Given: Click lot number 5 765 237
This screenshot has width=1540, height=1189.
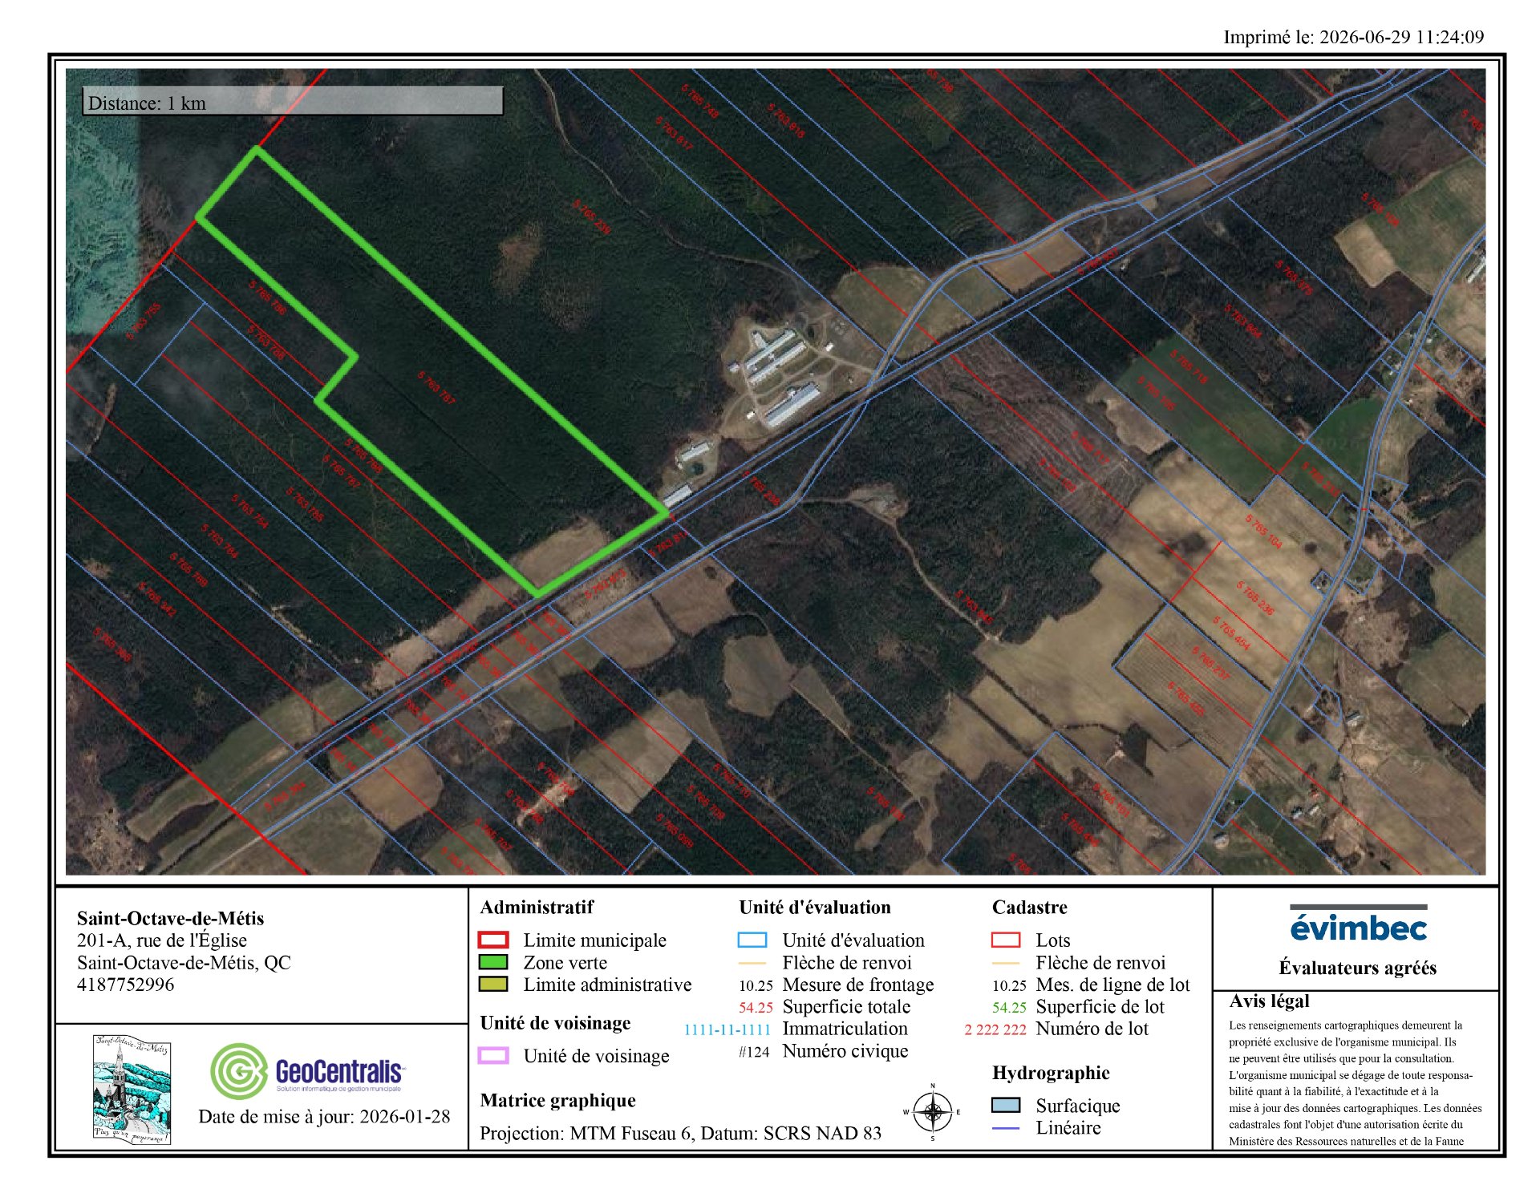Looking at the screenshot, I should [1210, 662].
